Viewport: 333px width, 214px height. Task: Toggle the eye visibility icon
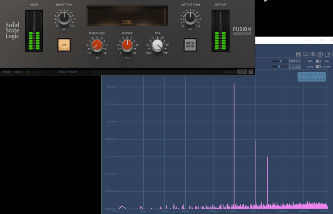click(x=313, y=54)
